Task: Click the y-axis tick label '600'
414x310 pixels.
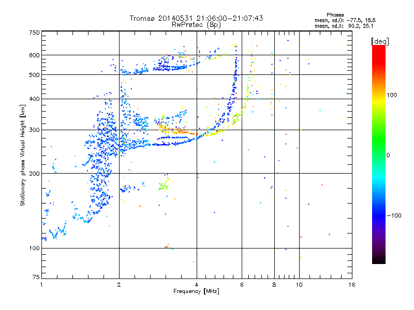Action: point(34,55)
